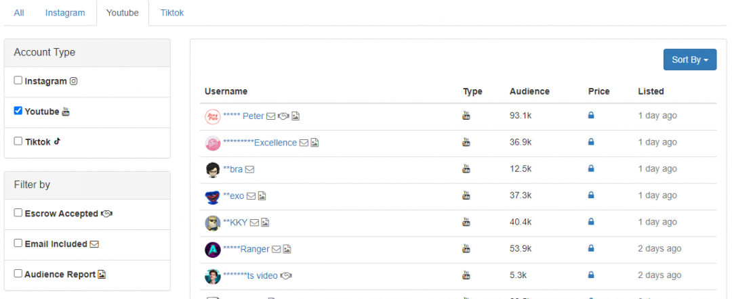Image resolution: width=732 pixels, height=299 pixels.
Task: Enable the Instagram account type checkbox
Action: pos(18,80)
